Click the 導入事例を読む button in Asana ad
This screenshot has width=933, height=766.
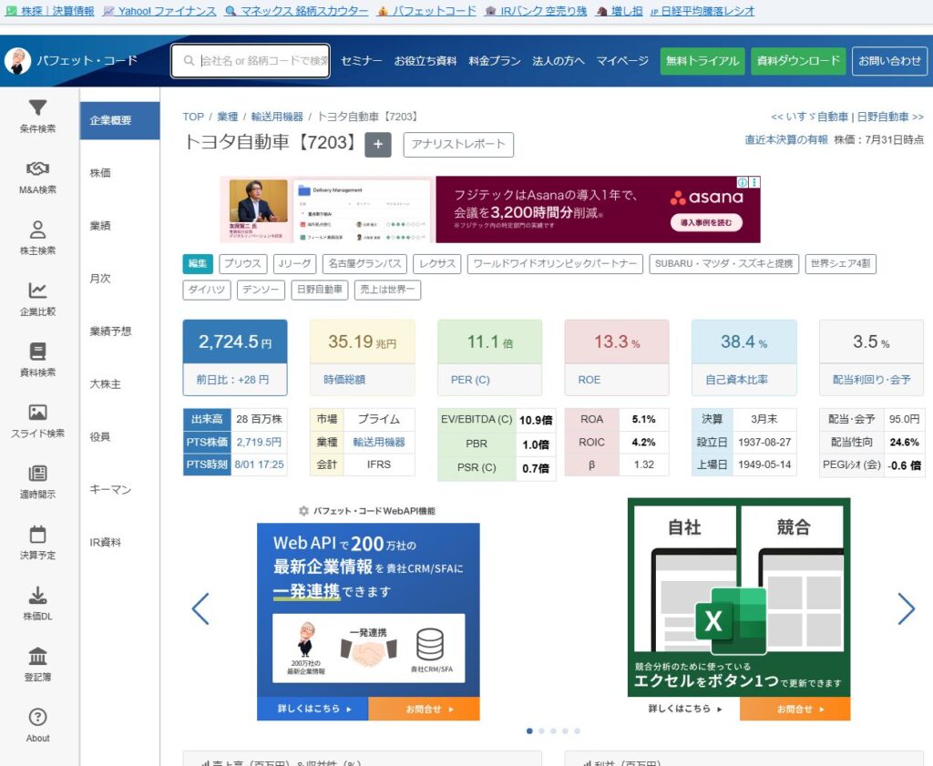[x=706, y=222]
